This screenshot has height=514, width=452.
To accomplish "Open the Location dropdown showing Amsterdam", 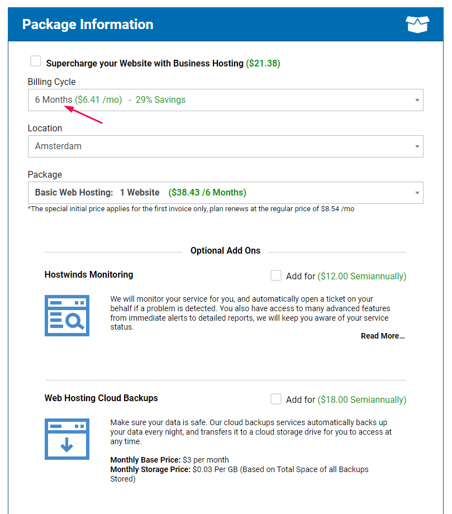I will [x=226, y=146].
